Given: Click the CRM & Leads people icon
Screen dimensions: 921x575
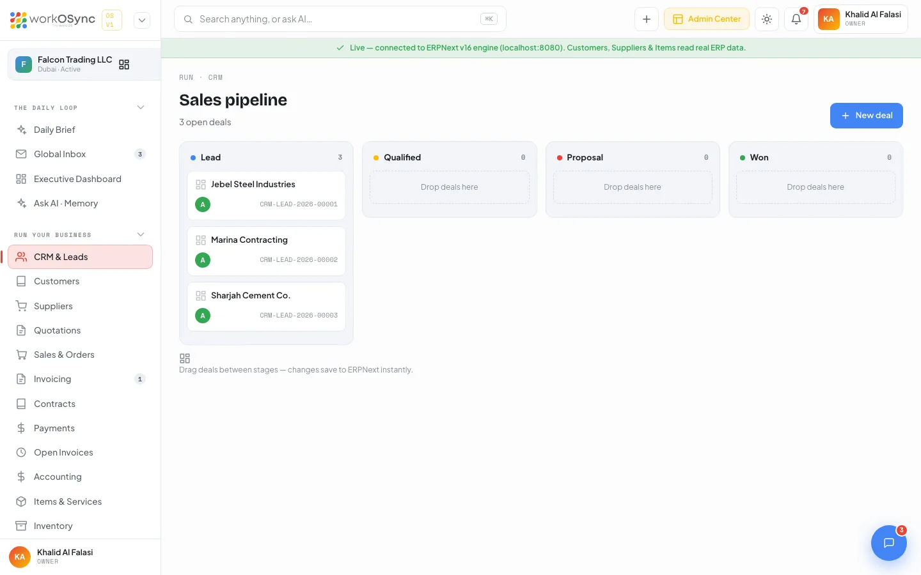Looking at the screenshot, I should pos(21,257).
